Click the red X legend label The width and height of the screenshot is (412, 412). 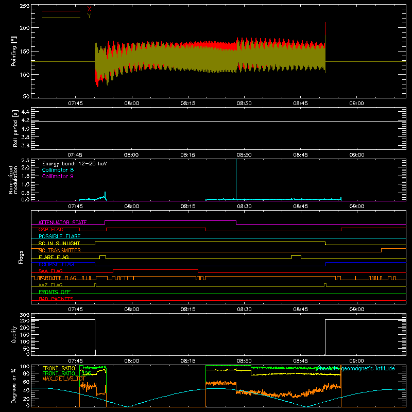pyautogui.click(x=89, y=9)
